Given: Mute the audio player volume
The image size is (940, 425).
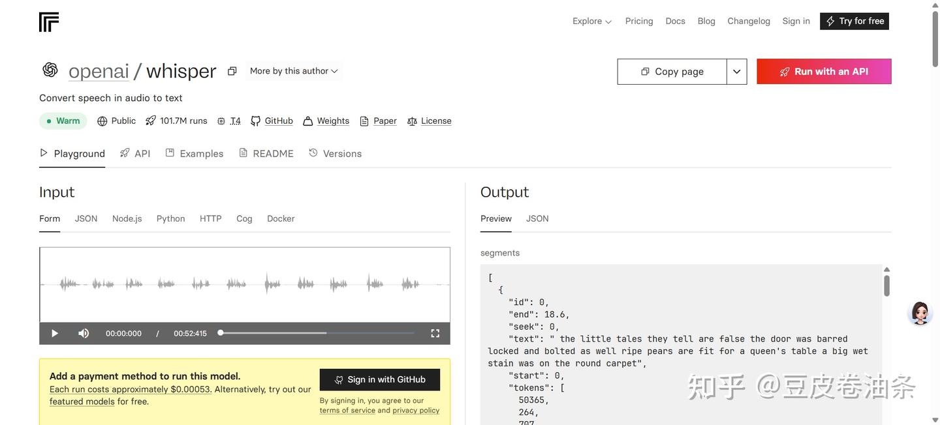Looking at the screenshot, I should (x=84, y=333).
